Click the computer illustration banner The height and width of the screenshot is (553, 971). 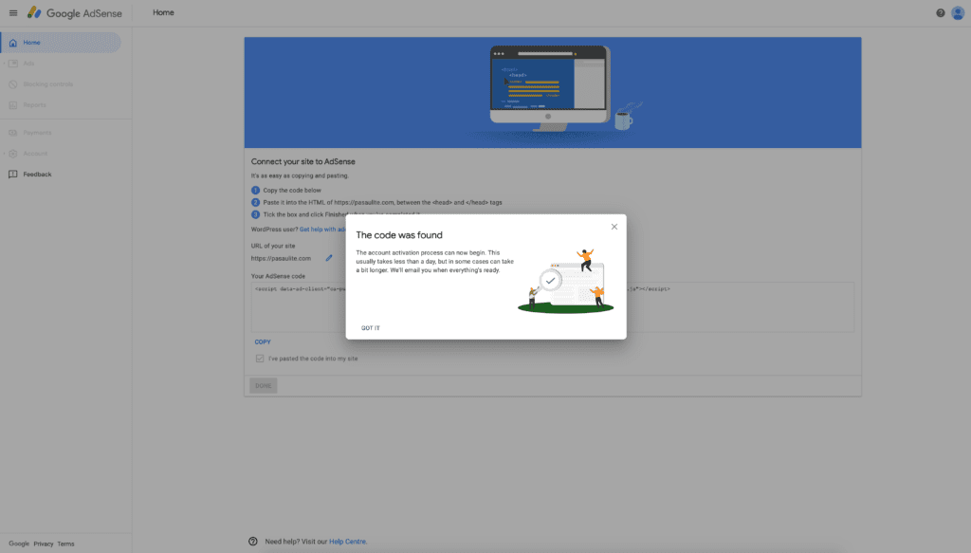click(x=553, y=92)
